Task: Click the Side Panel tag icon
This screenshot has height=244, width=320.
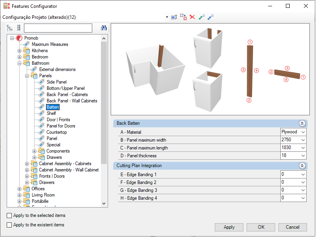Action: click(x=42, y=82)
